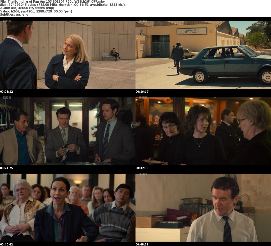Click the timestamp text 00:24:25
Image resolution: width=271 pixels, height=246 pixels.
point(7,168)
